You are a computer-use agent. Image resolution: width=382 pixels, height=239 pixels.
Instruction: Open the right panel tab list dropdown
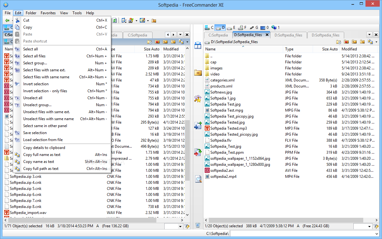coord(369,35)
